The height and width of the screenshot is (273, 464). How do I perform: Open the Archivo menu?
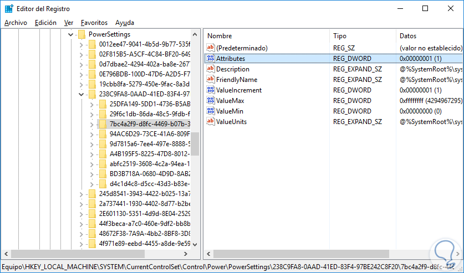16,23
